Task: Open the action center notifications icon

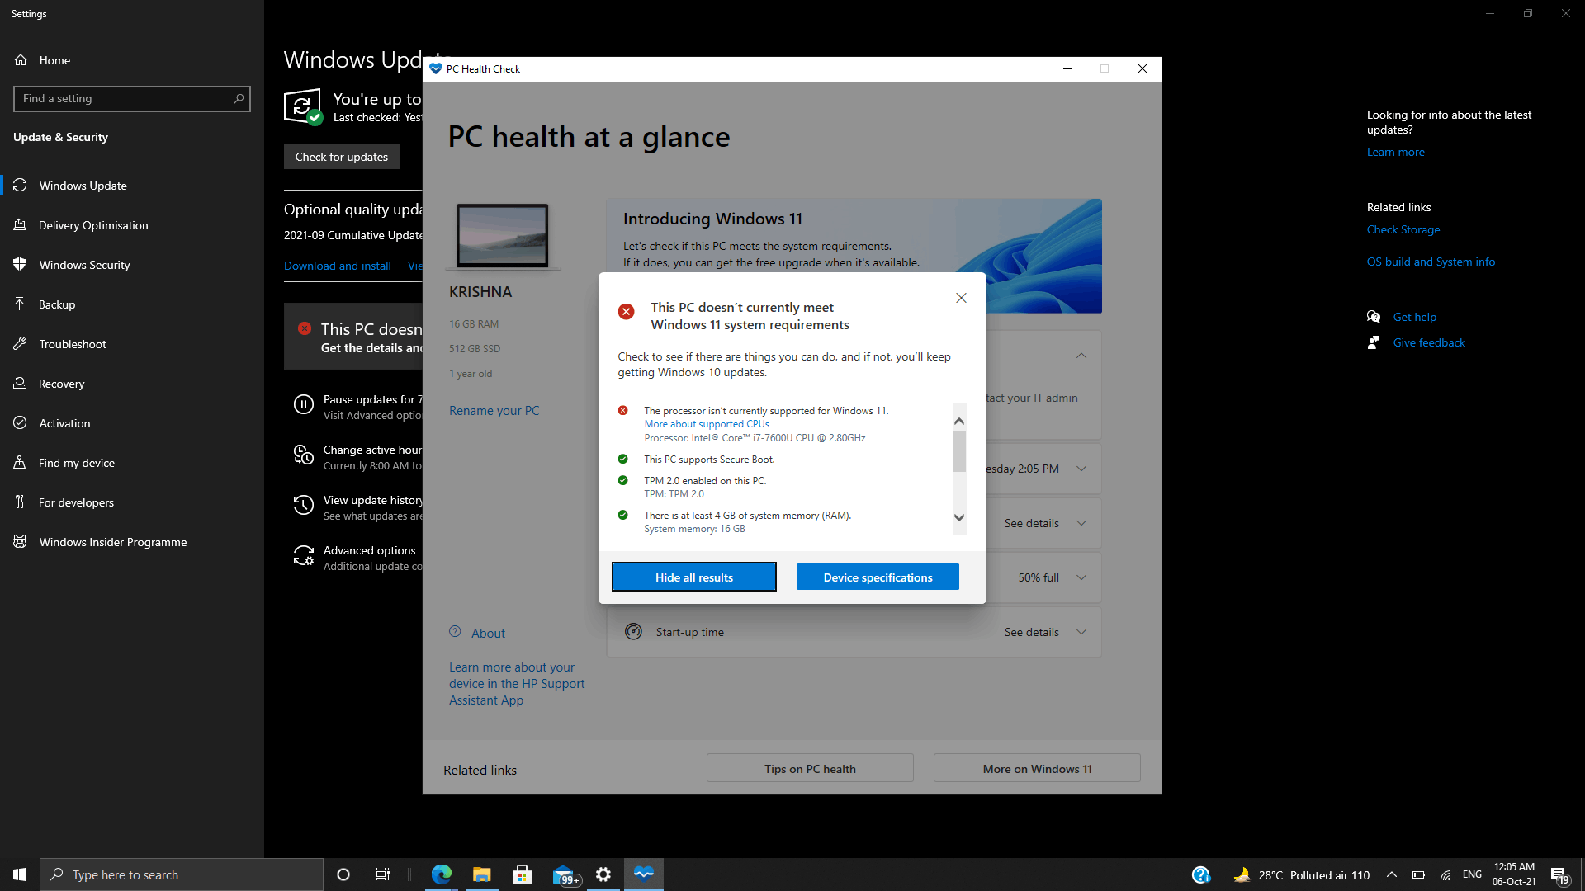Action: [x=1559, y=874]
